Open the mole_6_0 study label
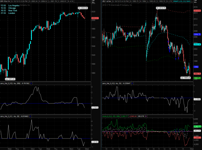 [x=112, y=117]
